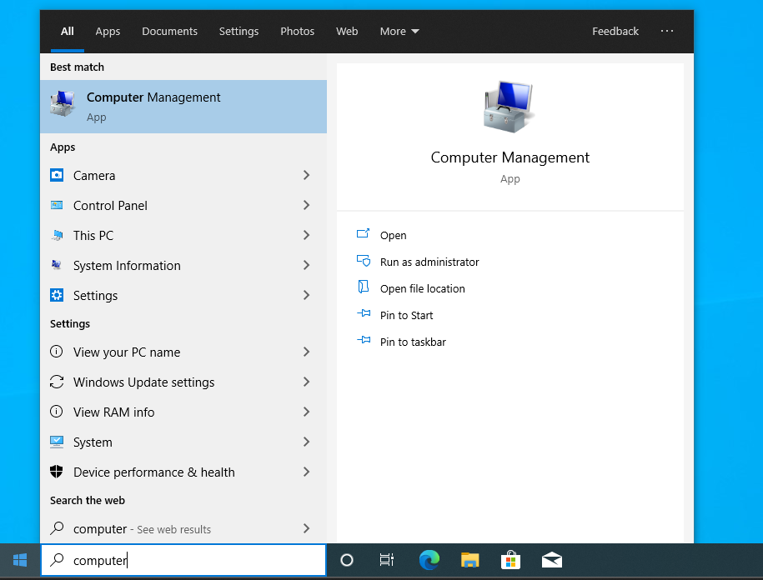Click the Control Panel icon

(x=57, y=205)
